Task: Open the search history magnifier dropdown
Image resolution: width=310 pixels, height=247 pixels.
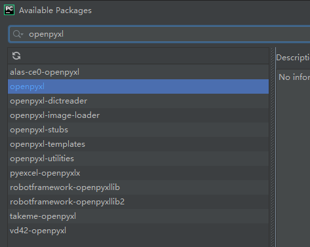Action: 18,34
